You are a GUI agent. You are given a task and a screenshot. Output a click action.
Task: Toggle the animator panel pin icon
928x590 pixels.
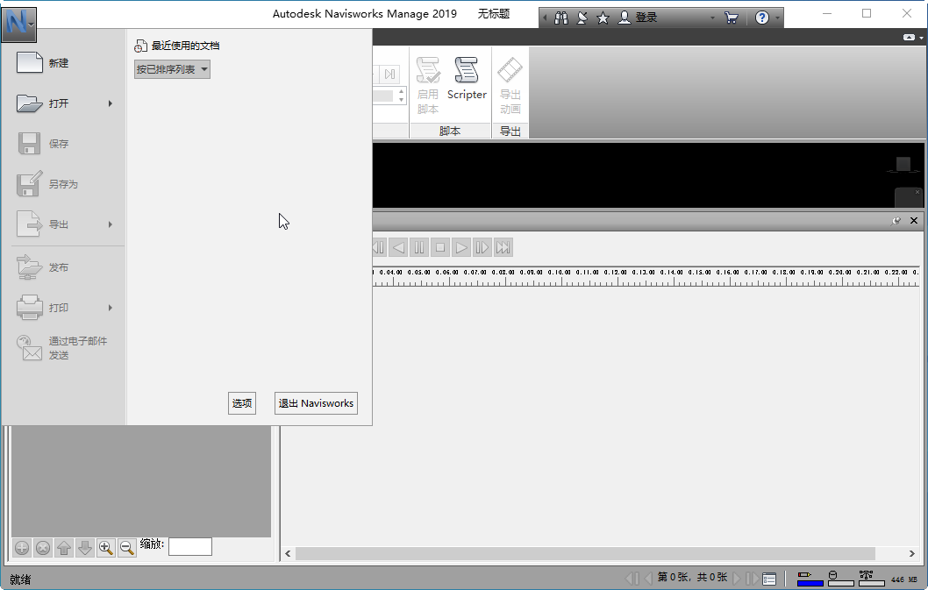point(896,221)
